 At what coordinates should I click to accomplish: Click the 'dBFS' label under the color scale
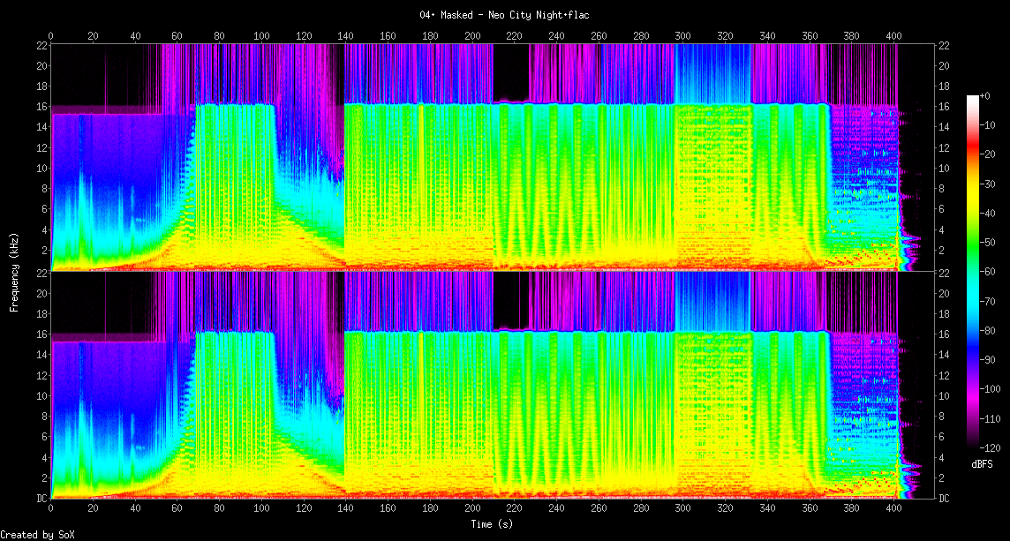point(982,464)
